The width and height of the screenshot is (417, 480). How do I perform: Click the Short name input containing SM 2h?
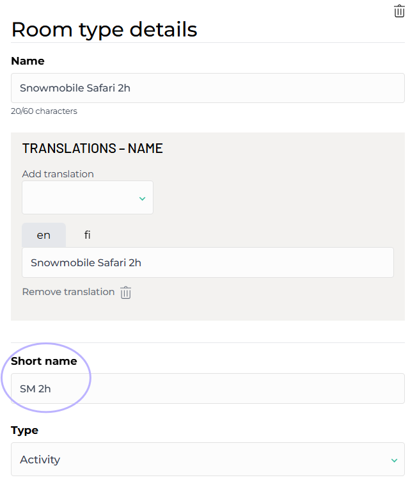[x=207, y=388]
